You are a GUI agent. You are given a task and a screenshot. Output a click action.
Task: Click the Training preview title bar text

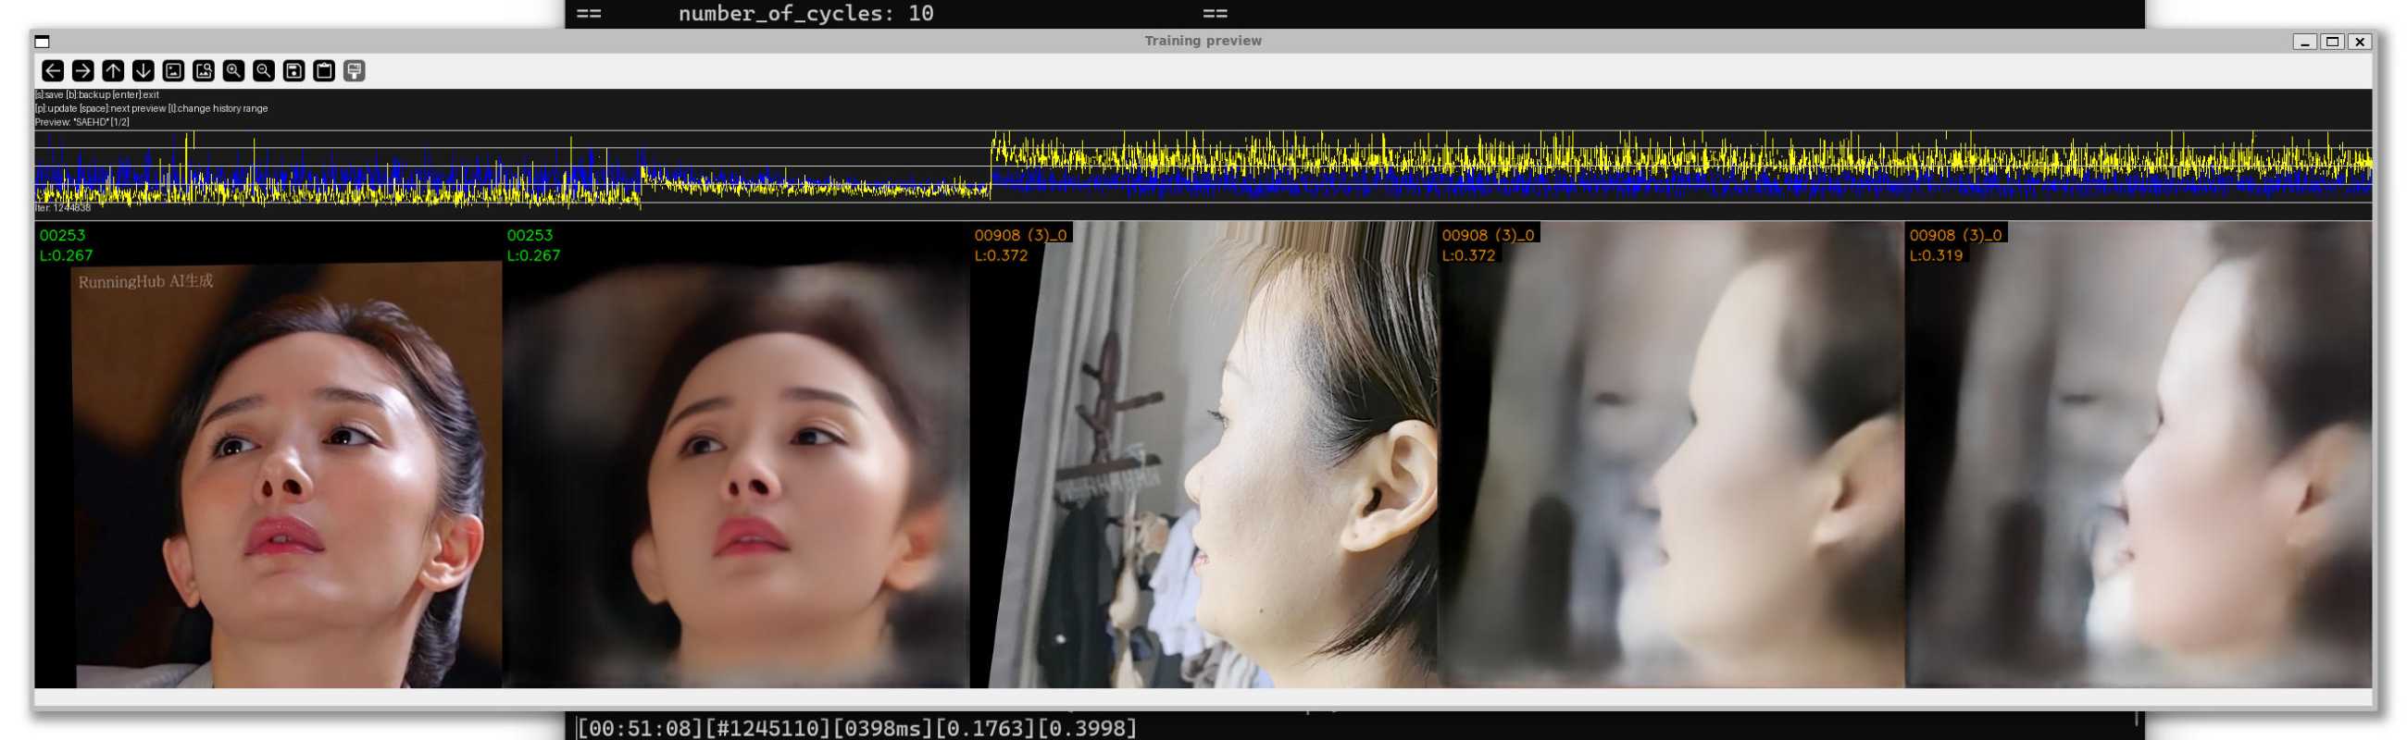coord(1203,41)
